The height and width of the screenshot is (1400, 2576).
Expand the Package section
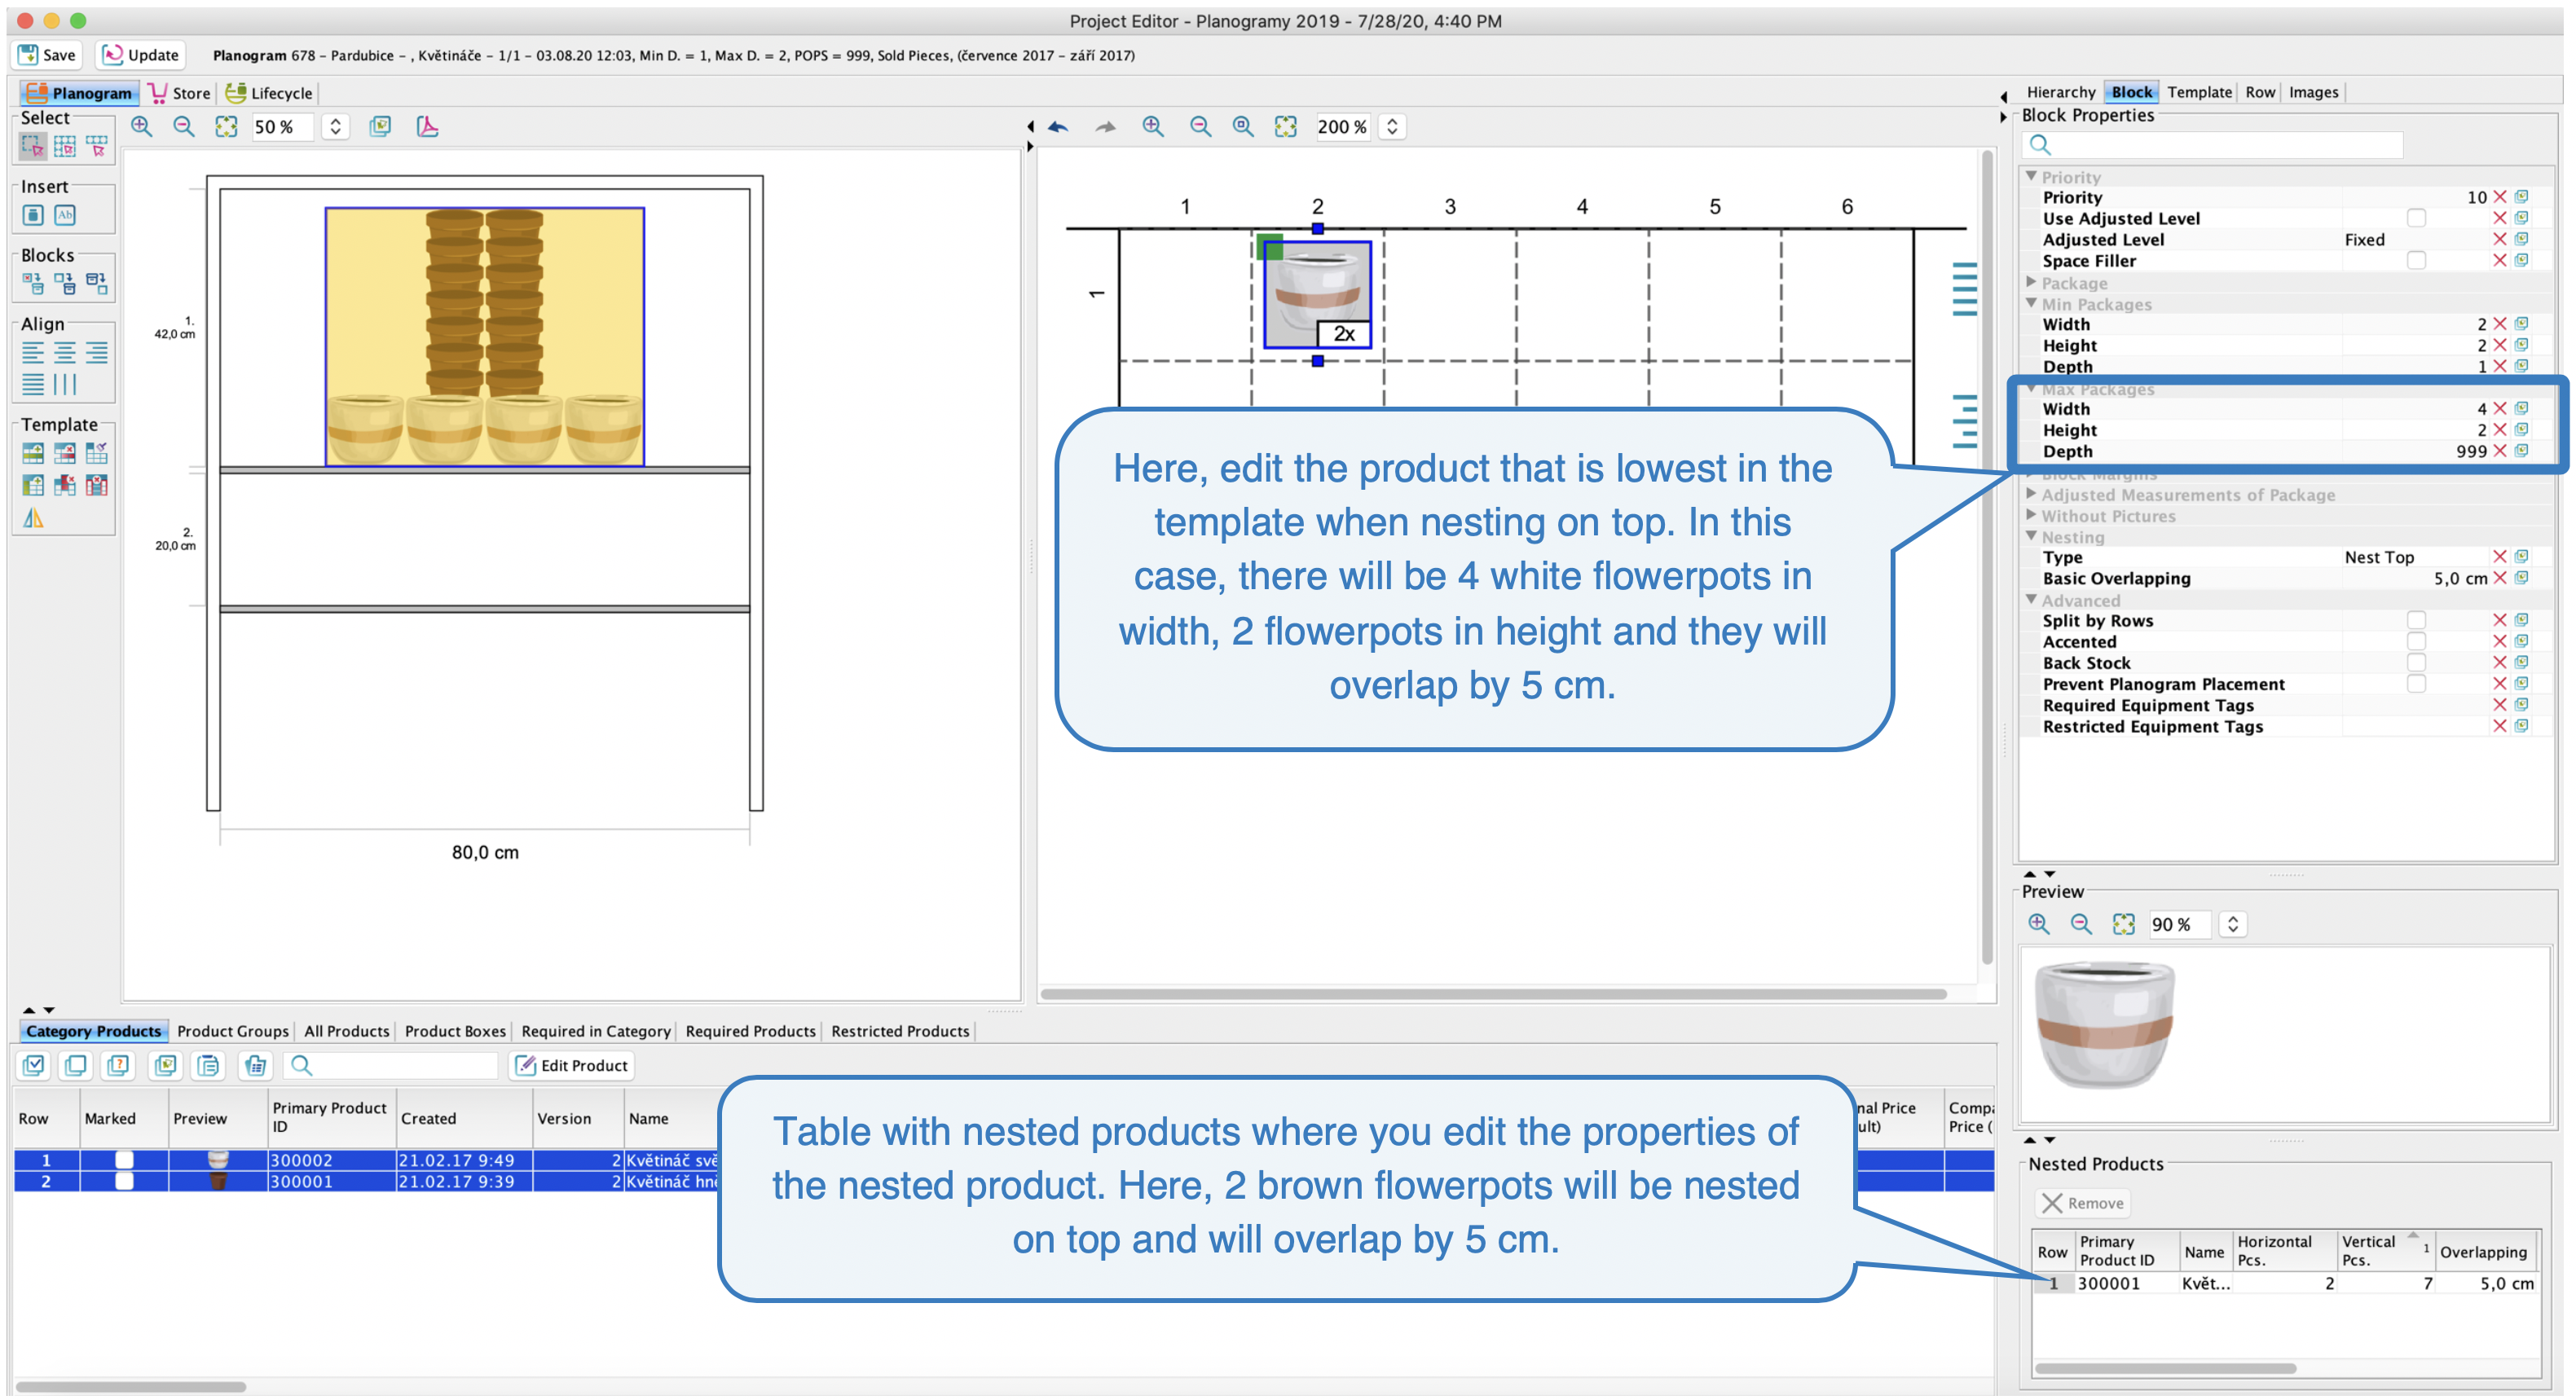point(2031,282)
